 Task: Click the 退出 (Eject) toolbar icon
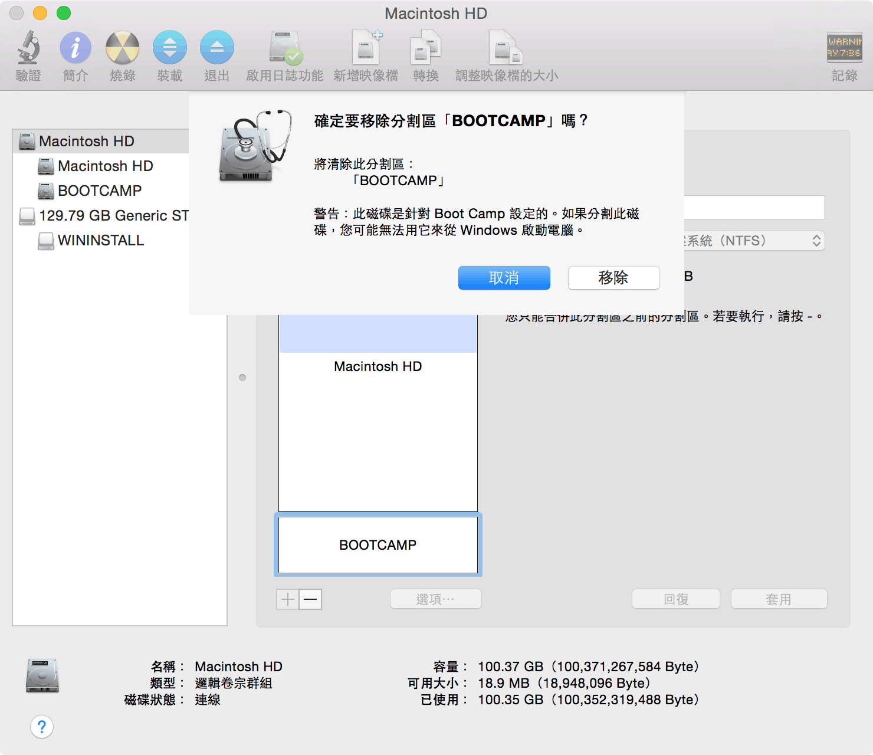(217, 47)
